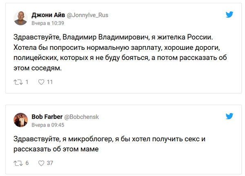Click the retweet count 1 on first tweet
The width and height of the screenshot is (245, 176).
tap(27, 82)
